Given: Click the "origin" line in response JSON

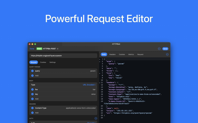Looking at the screenshot, I should coord(120,111).
